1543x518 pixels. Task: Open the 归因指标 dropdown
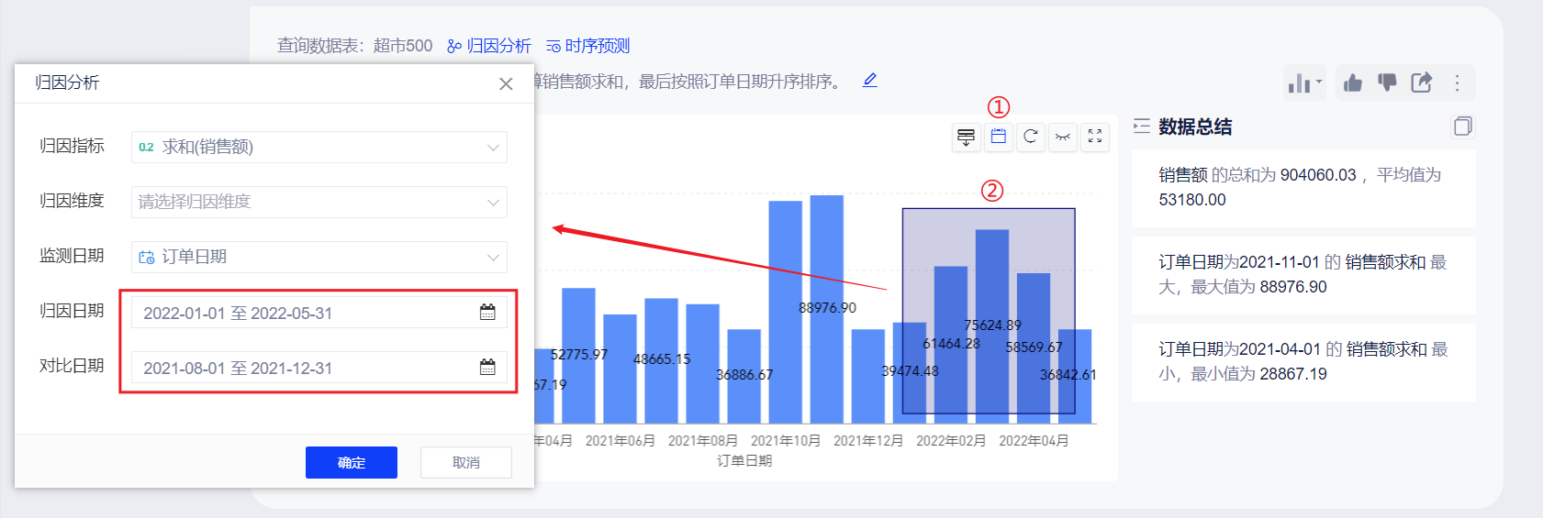pos(319,147)
